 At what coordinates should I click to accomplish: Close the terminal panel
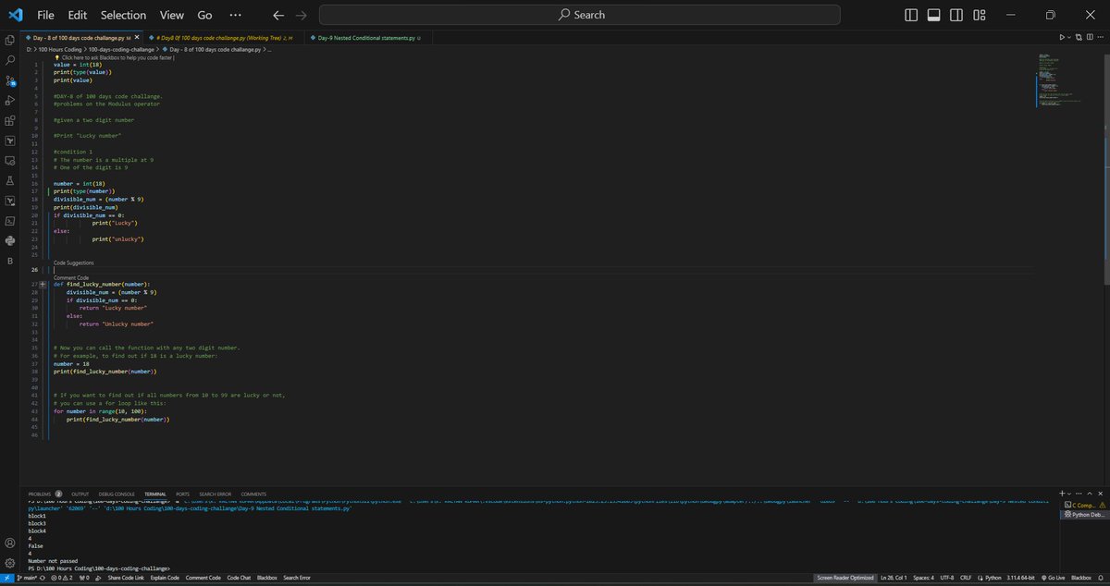1102,494
